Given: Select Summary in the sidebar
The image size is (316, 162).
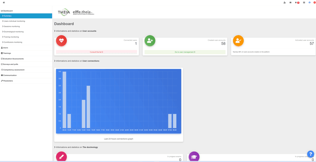Looking at the screenshot, I should [26, 16].
